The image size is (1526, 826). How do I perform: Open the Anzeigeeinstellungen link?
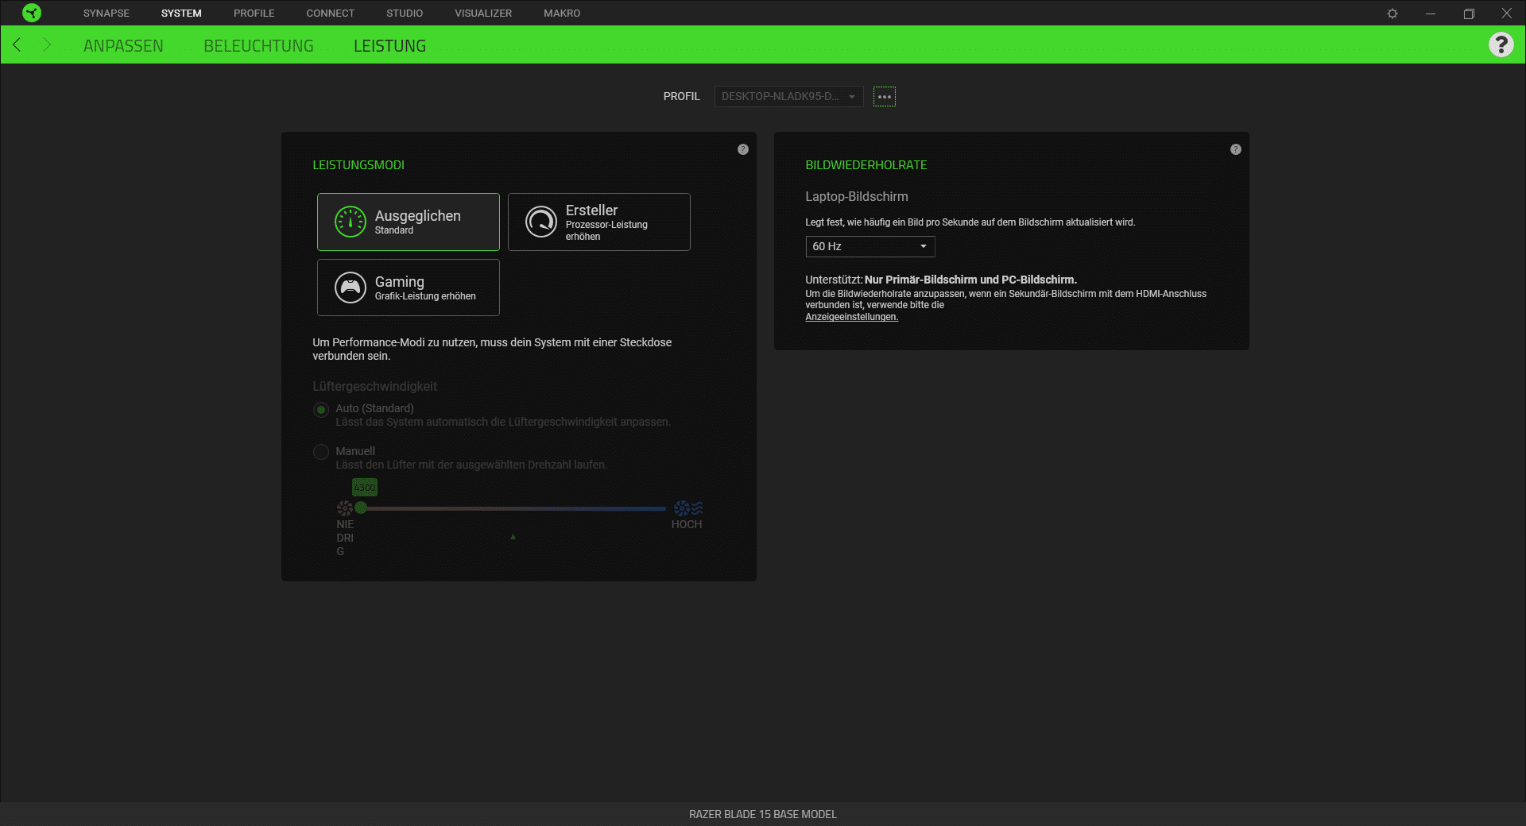coord(851,317)
